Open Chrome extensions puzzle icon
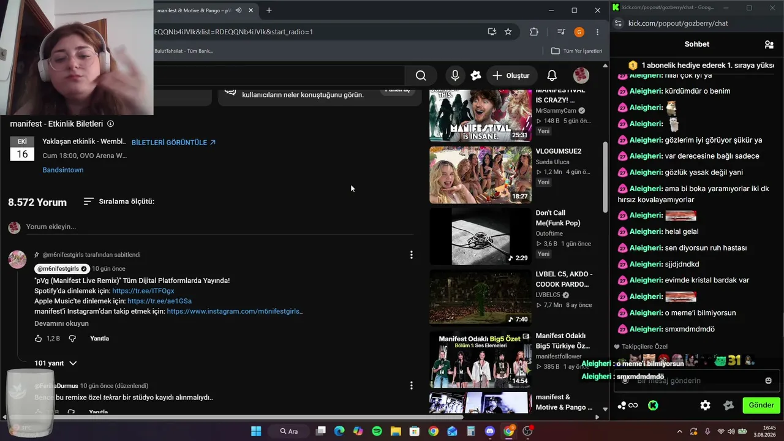784x441 pixels. [534, 32]
